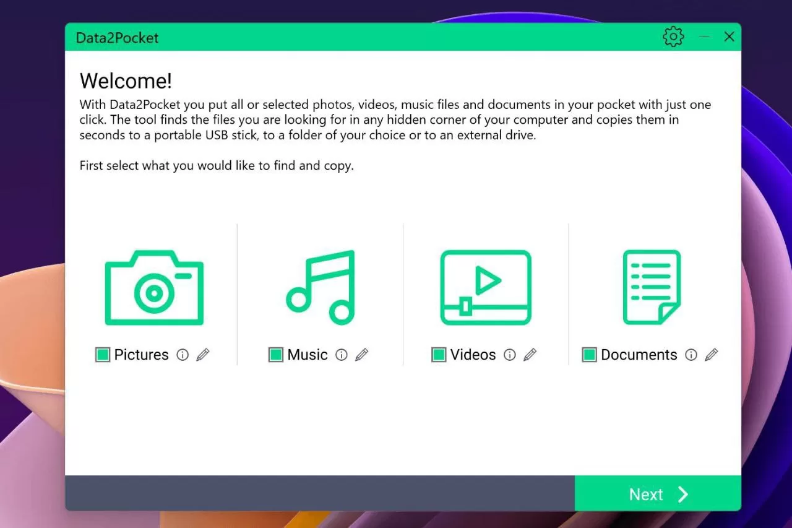The image size is (792, 528).
Task: Open settings via the gear icon
Action: [x=673, y=37]
